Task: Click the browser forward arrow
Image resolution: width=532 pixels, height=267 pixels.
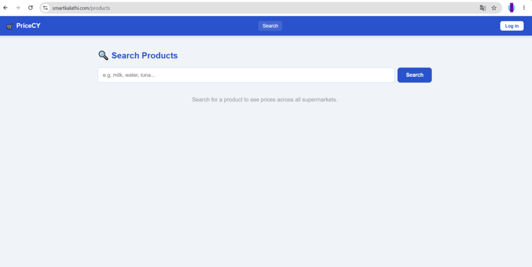Action: click(18, 7)
